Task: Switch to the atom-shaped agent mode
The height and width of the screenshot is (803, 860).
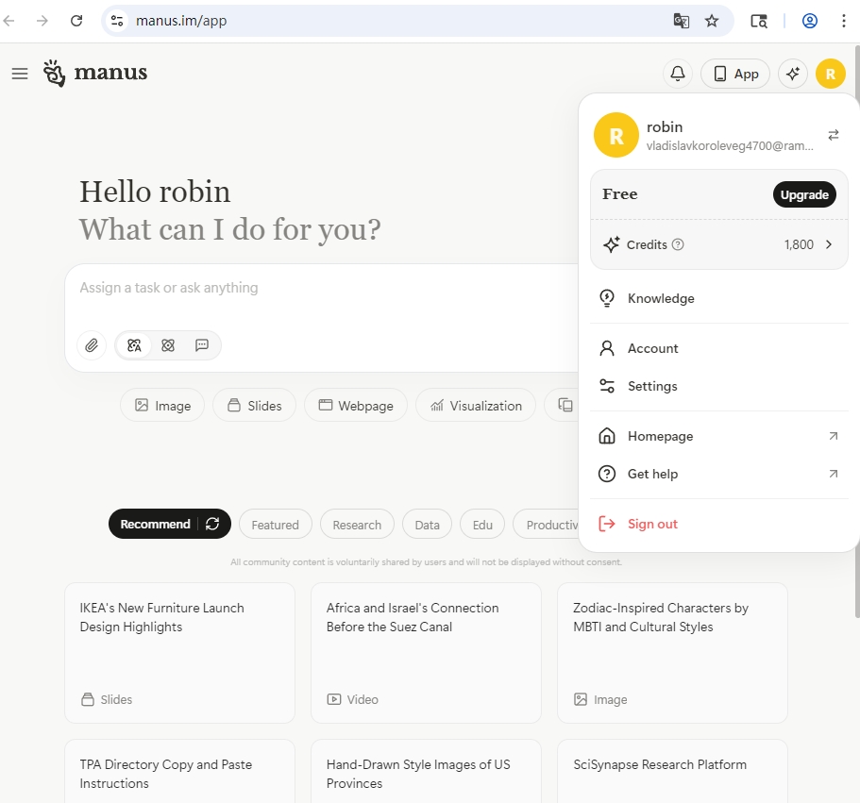Action: click(168, 345)
